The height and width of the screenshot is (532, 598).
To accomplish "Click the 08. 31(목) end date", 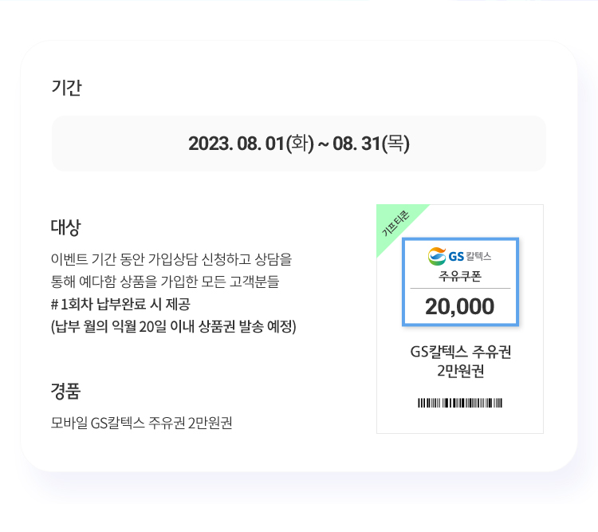I will 371,144.
